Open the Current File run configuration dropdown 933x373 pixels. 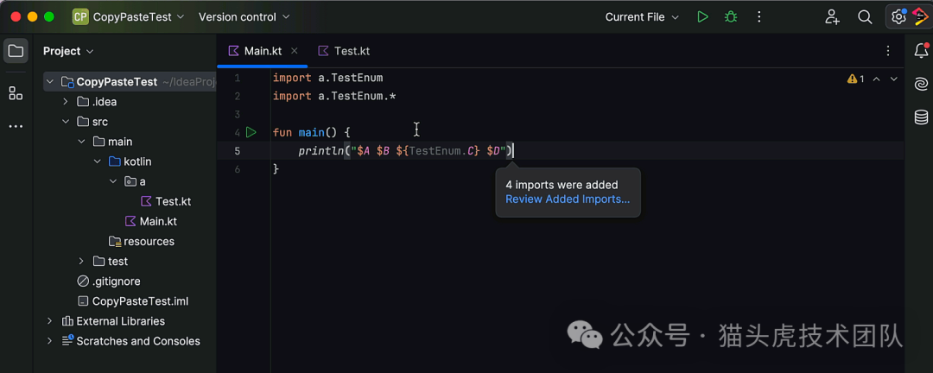(642, 16)
